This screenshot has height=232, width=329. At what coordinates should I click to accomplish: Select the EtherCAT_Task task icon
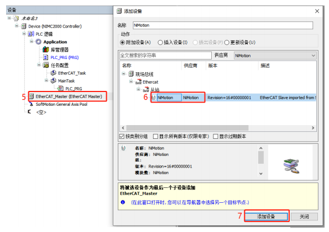click(53, 73)
